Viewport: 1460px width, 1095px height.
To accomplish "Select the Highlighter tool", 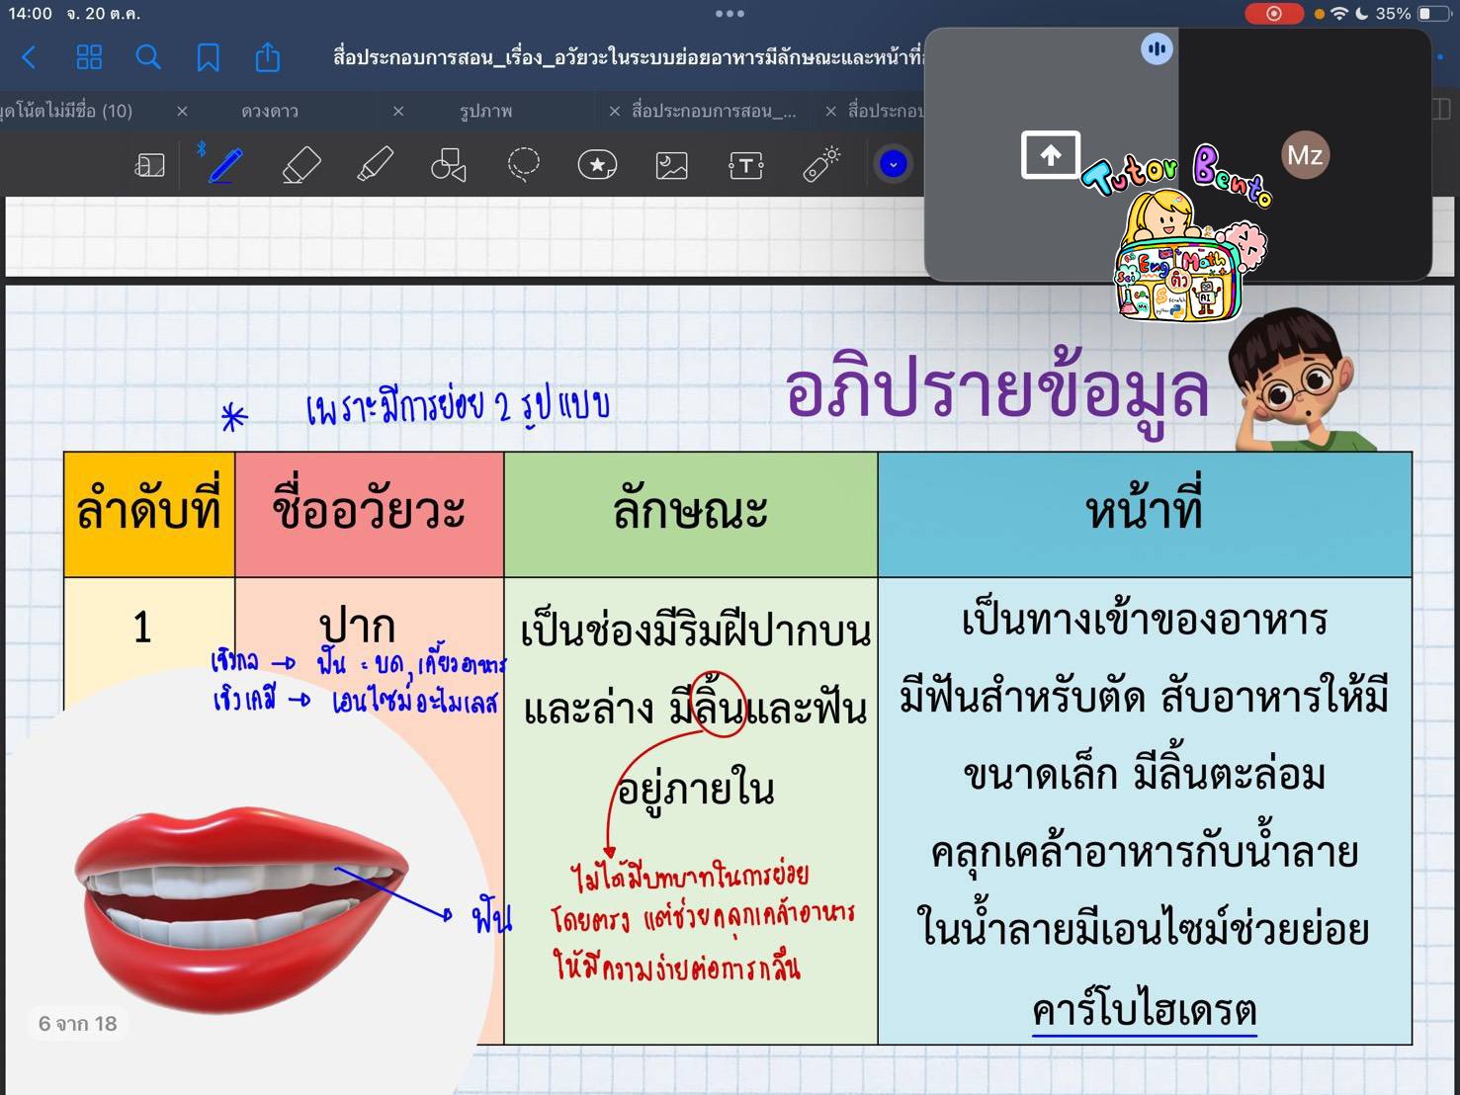I will point(375,165).
